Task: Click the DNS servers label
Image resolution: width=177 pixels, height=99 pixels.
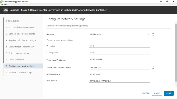Action: pyautogui.click(x=52, y=81)
